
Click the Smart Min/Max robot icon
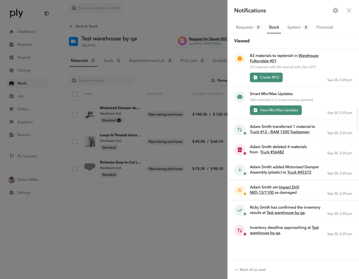coord(240,97)
